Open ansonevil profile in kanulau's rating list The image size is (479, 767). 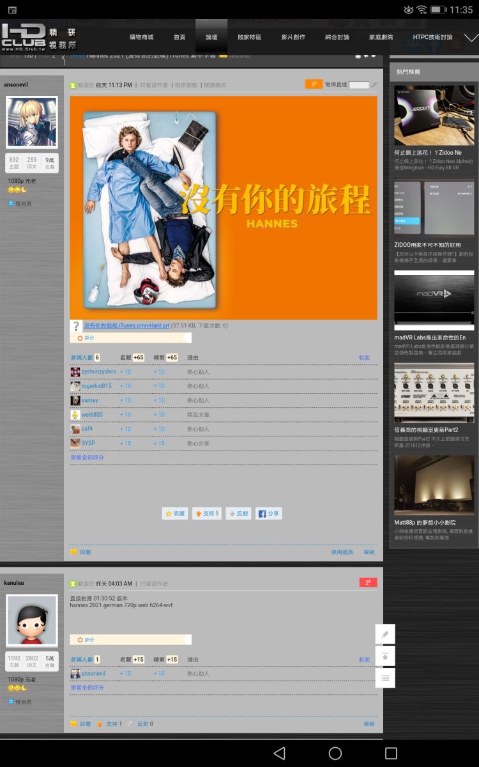point(93,674)
